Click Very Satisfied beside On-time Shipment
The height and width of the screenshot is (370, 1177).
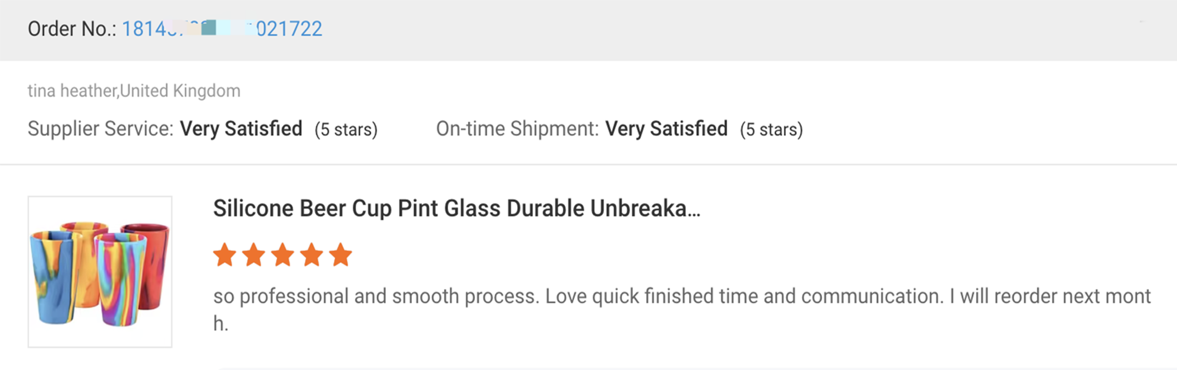click(666, 129)
